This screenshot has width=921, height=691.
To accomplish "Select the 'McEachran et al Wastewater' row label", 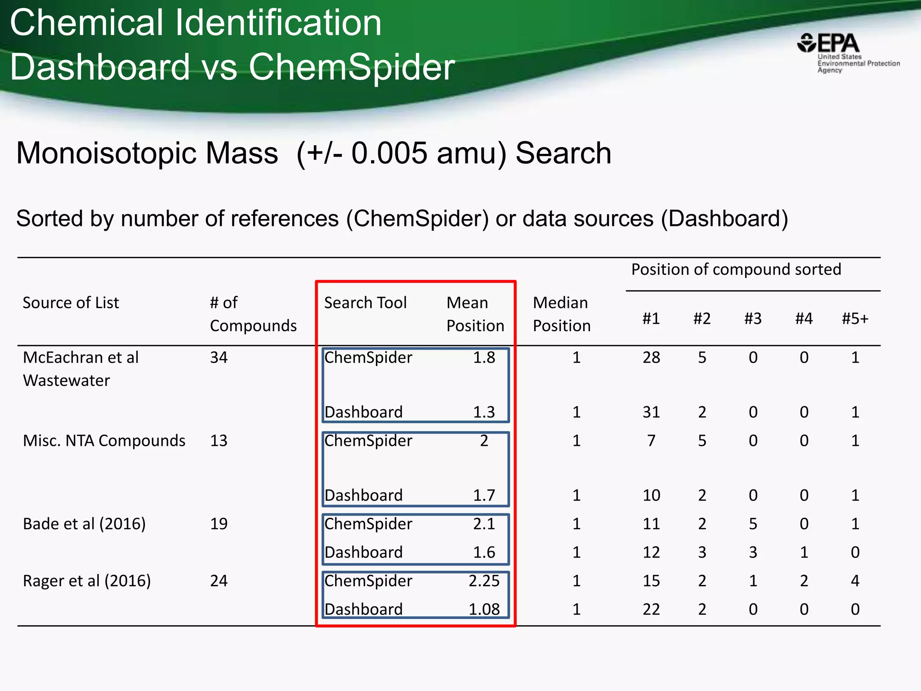I will (81, 369).
